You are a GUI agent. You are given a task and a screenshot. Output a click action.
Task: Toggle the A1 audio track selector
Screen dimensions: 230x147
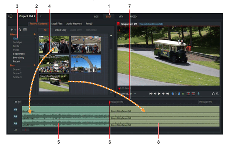(x=15, y=116)
